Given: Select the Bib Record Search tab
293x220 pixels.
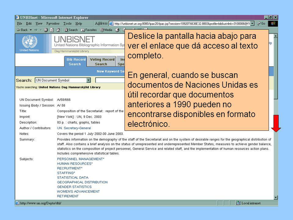Looking at the screenshot, I should click(x=76, y=61).
